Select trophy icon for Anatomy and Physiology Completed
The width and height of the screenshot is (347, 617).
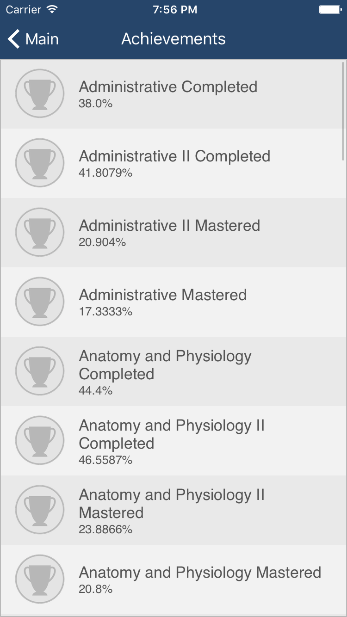[39, 370]
